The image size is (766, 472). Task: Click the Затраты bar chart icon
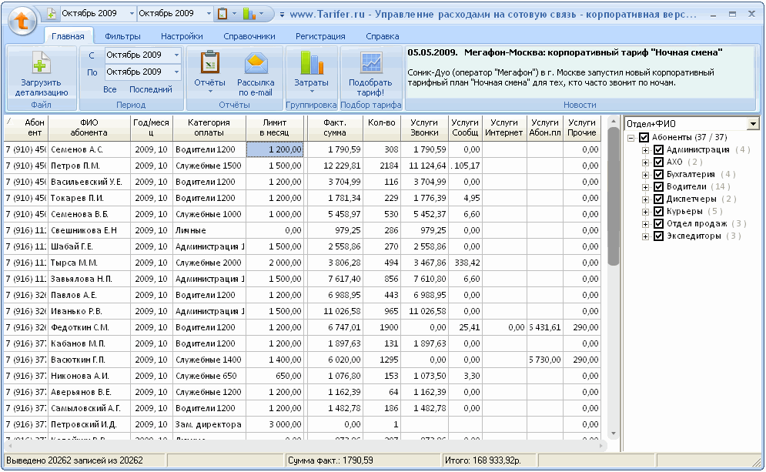coord(311,62)
